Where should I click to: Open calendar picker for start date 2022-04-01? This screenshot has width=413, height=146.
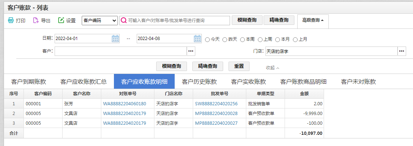coord(115,39)
